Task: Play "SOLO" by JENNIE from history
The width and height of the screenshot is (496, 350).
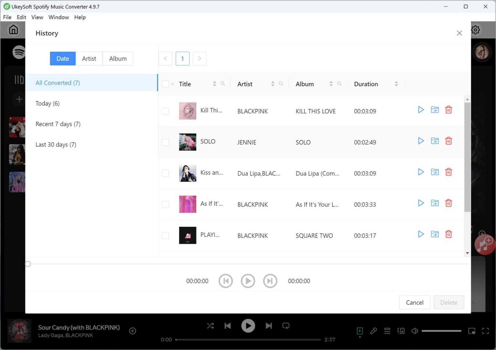Action: point(420,141)
